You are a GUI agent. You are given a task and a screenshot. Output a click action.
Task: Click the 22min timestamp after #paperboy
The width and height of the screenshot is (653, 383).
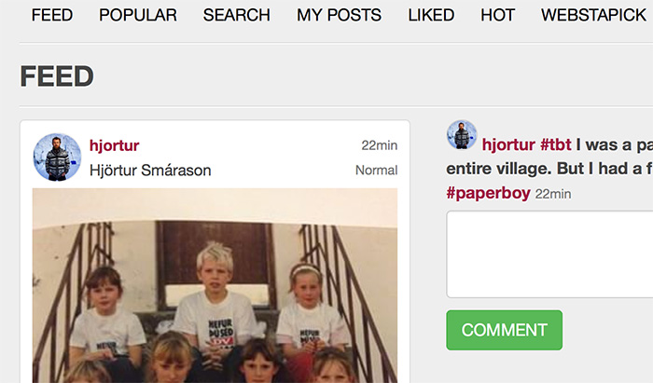click(553, 194)
